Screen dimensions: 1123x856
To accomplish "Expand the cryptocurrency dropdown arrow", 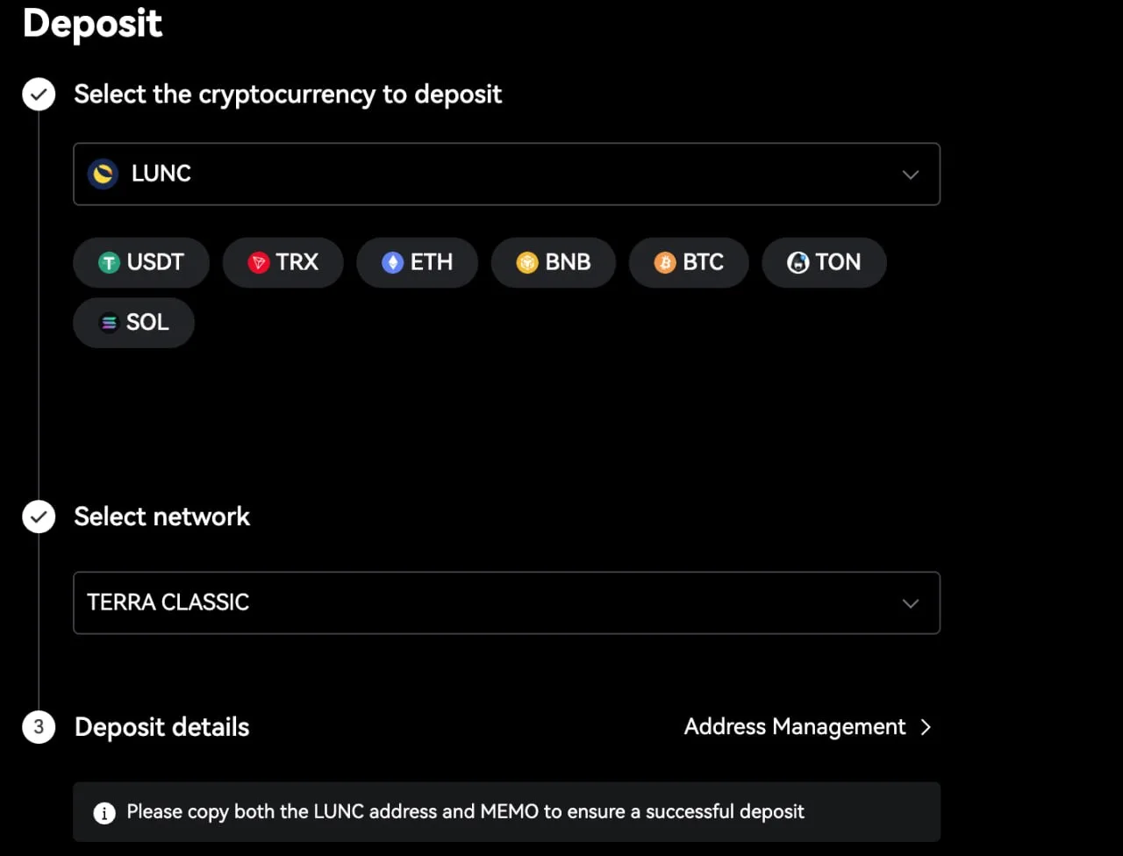I will coord(911,175).
